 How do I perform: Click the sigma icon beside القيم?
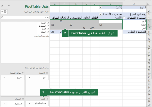(47, 99)
